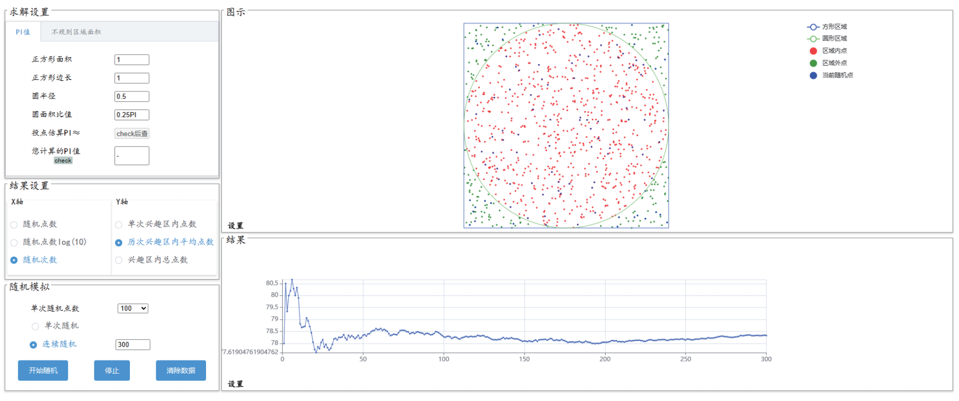Toggle the 圆形区域 legend icon

click(x=813, y=39)
